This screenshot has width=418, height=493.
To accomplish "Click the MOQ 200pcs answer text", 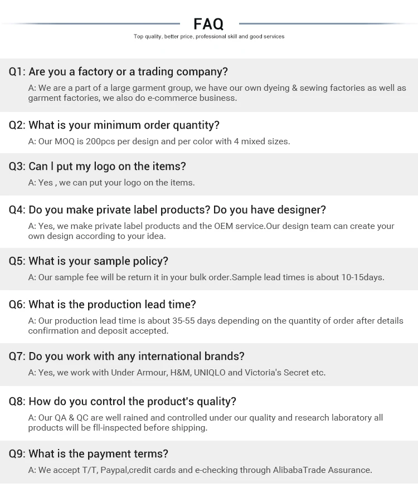I will (x=159, y=141).
